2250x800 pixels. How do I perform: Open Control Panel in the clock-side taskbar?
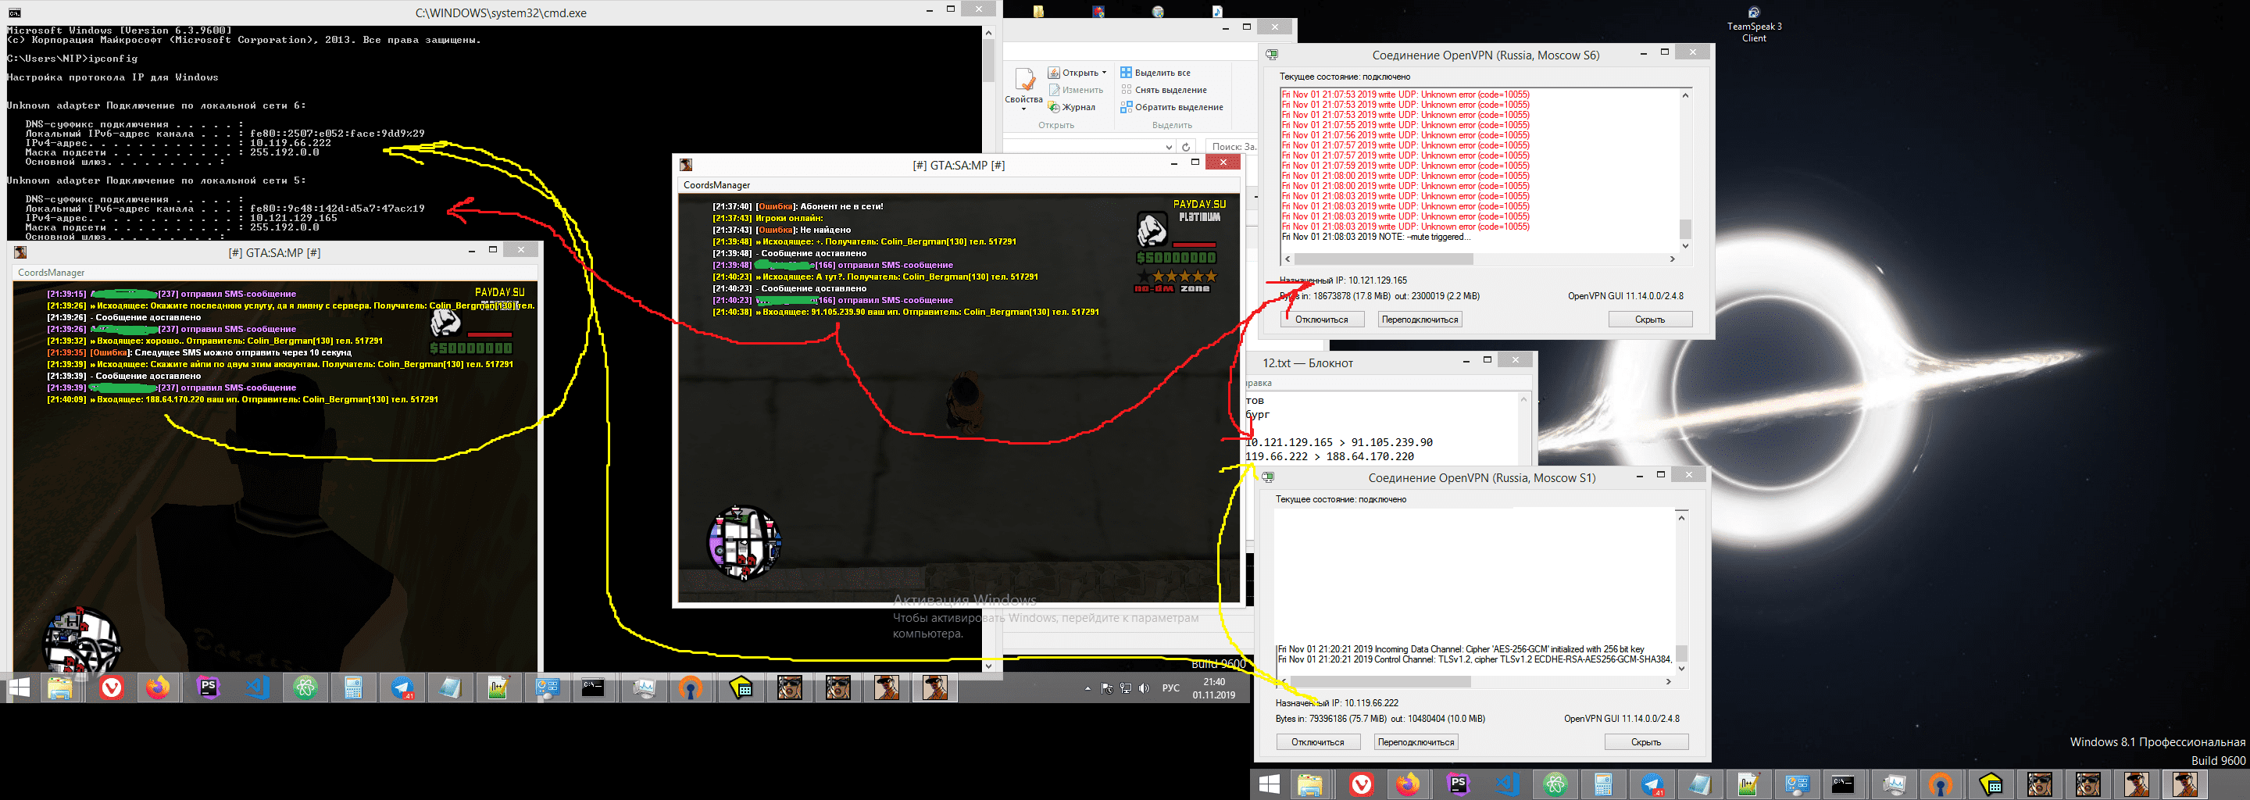pos(547,688)
